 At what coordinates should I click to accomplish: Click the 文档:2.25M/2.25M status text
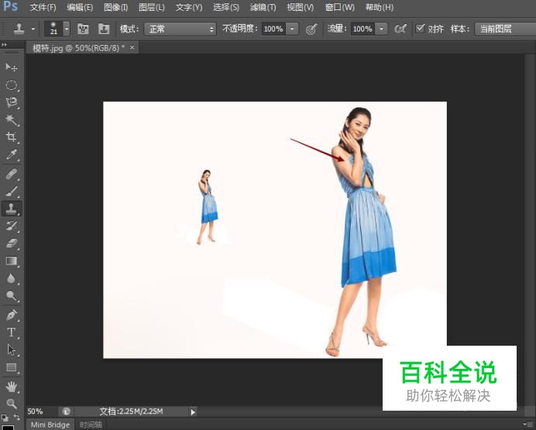[x=131, y=411]
